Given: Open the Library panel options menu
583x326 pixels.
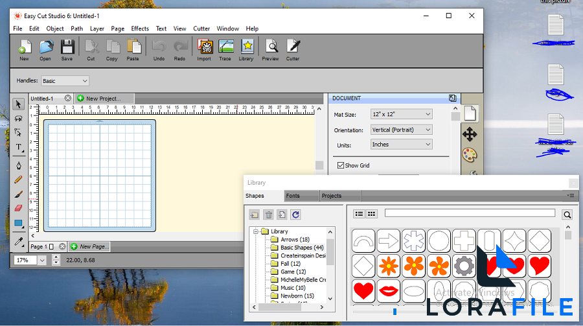Looking at the screenshot, I should point(571,195).
